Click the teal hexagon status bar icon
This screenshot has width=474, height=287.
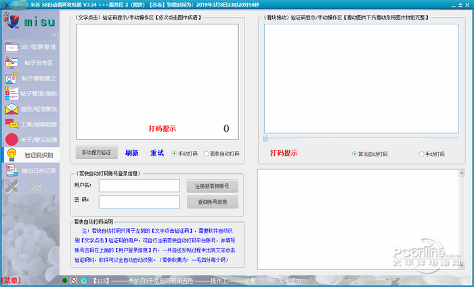tap(85, 281)
